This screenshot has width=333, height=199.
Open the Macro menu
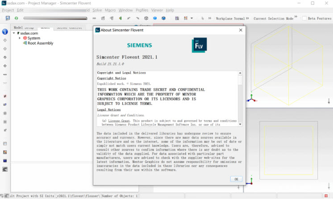(x=110, y=10)
